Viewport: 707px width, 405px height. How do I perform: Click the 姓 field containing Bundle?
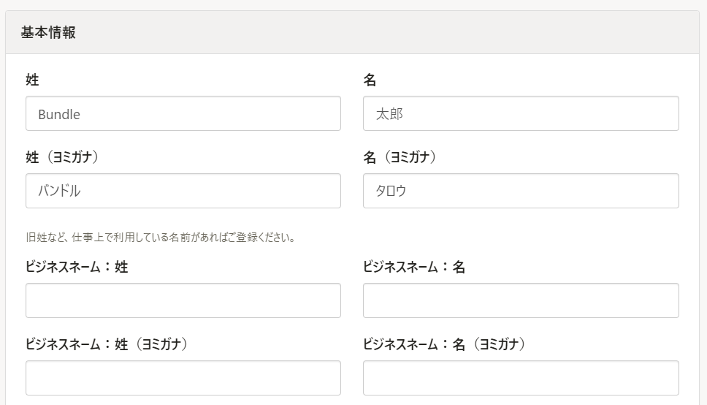coord(183,114)
